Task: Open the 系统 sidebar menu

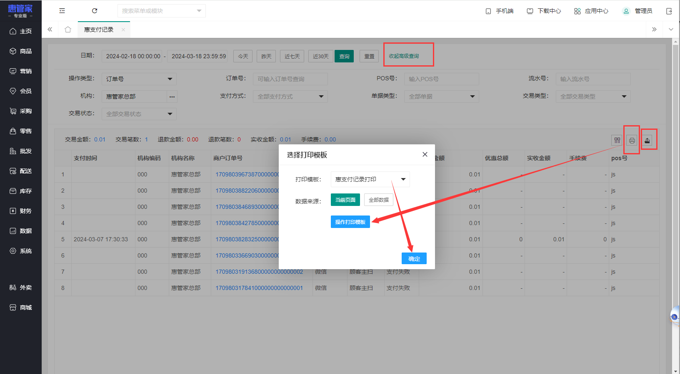Action: click(x=21, y=251)
